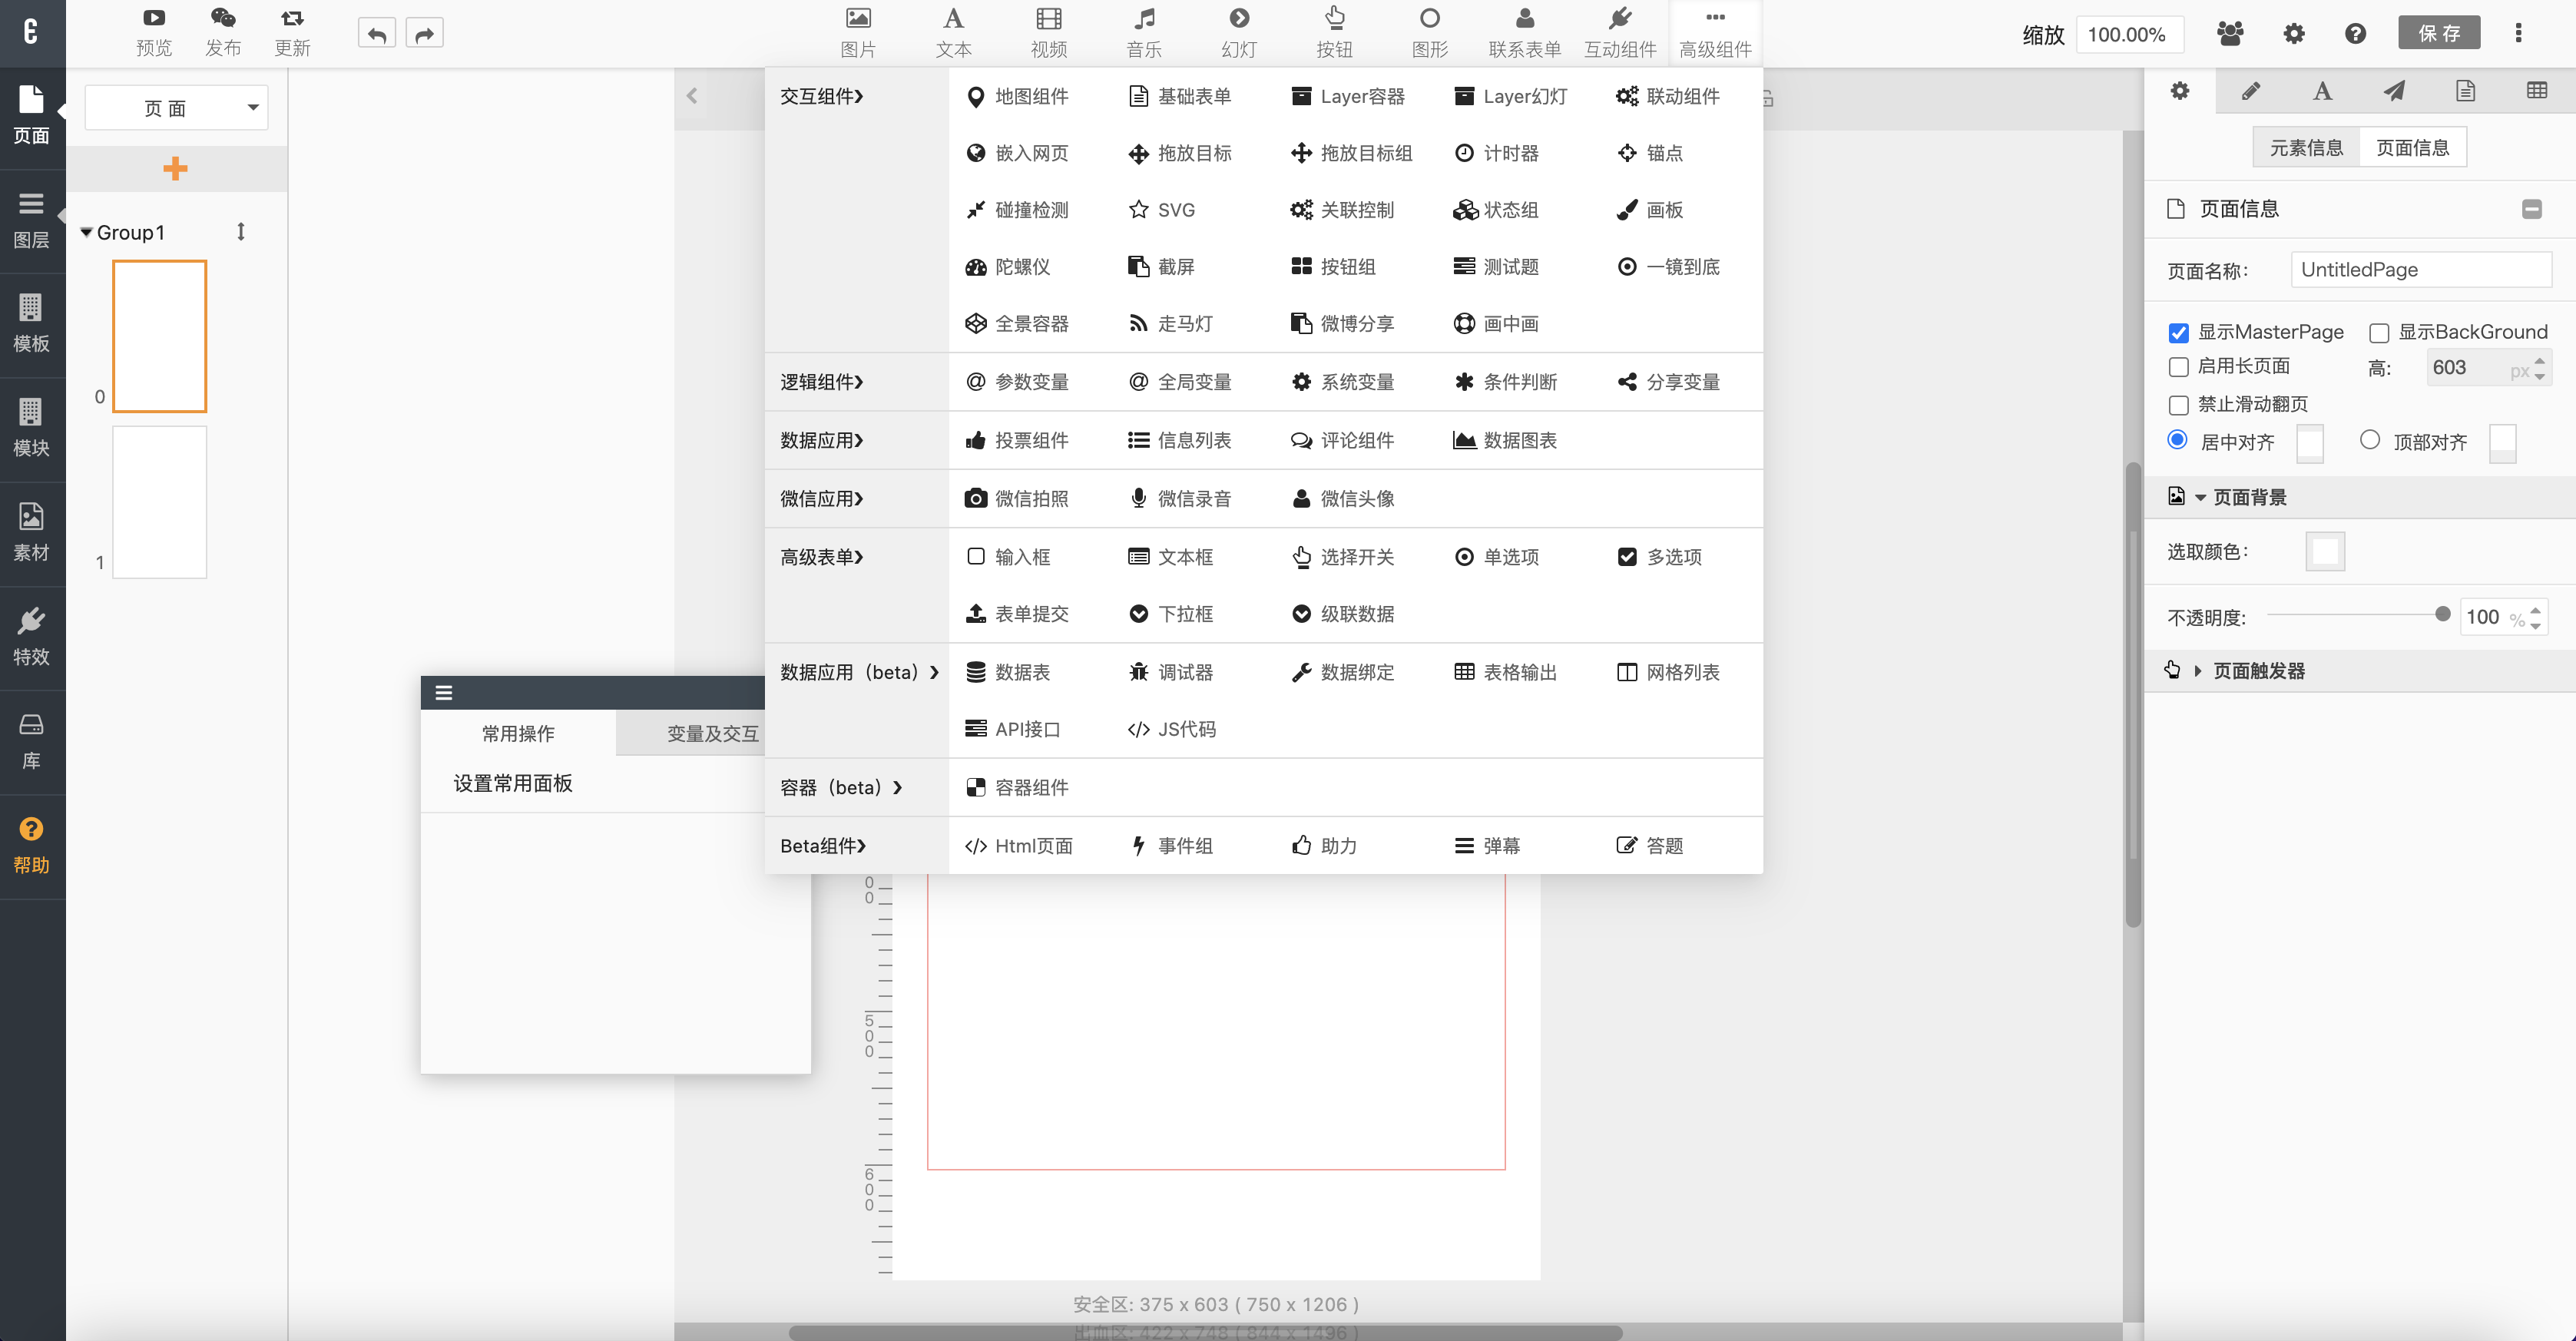Open the 选取颜色 background color swatch
This screenshot has height=1341, width=2576.
point(2325,551)
